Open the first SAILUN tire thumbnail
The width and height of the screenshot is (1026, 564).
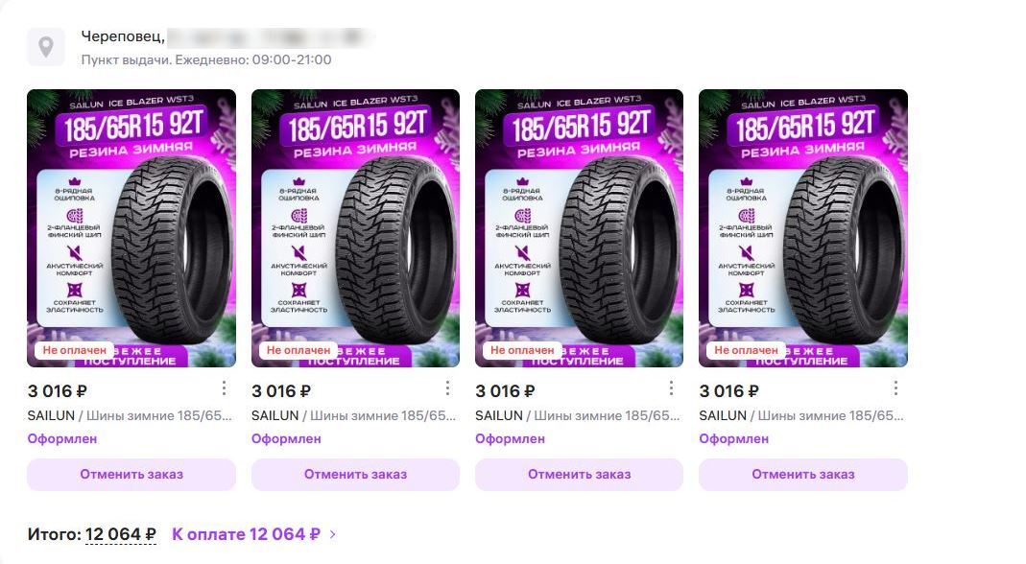tap(131, 227)
